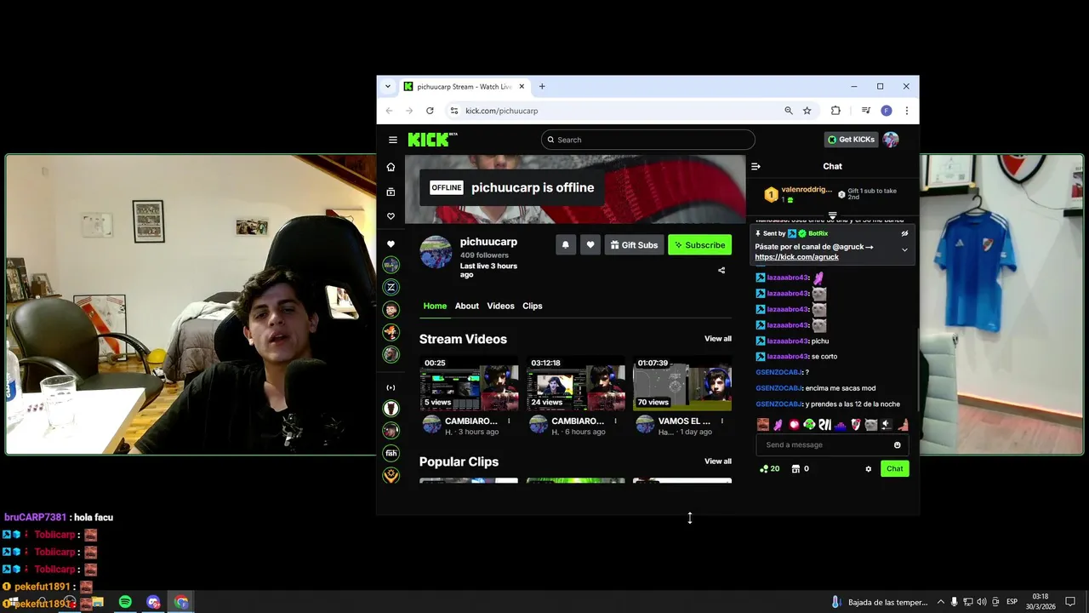Open Browse icon in Kick sidebar
The height and width of the screenshot is (613, 1089).
[391, 192]
